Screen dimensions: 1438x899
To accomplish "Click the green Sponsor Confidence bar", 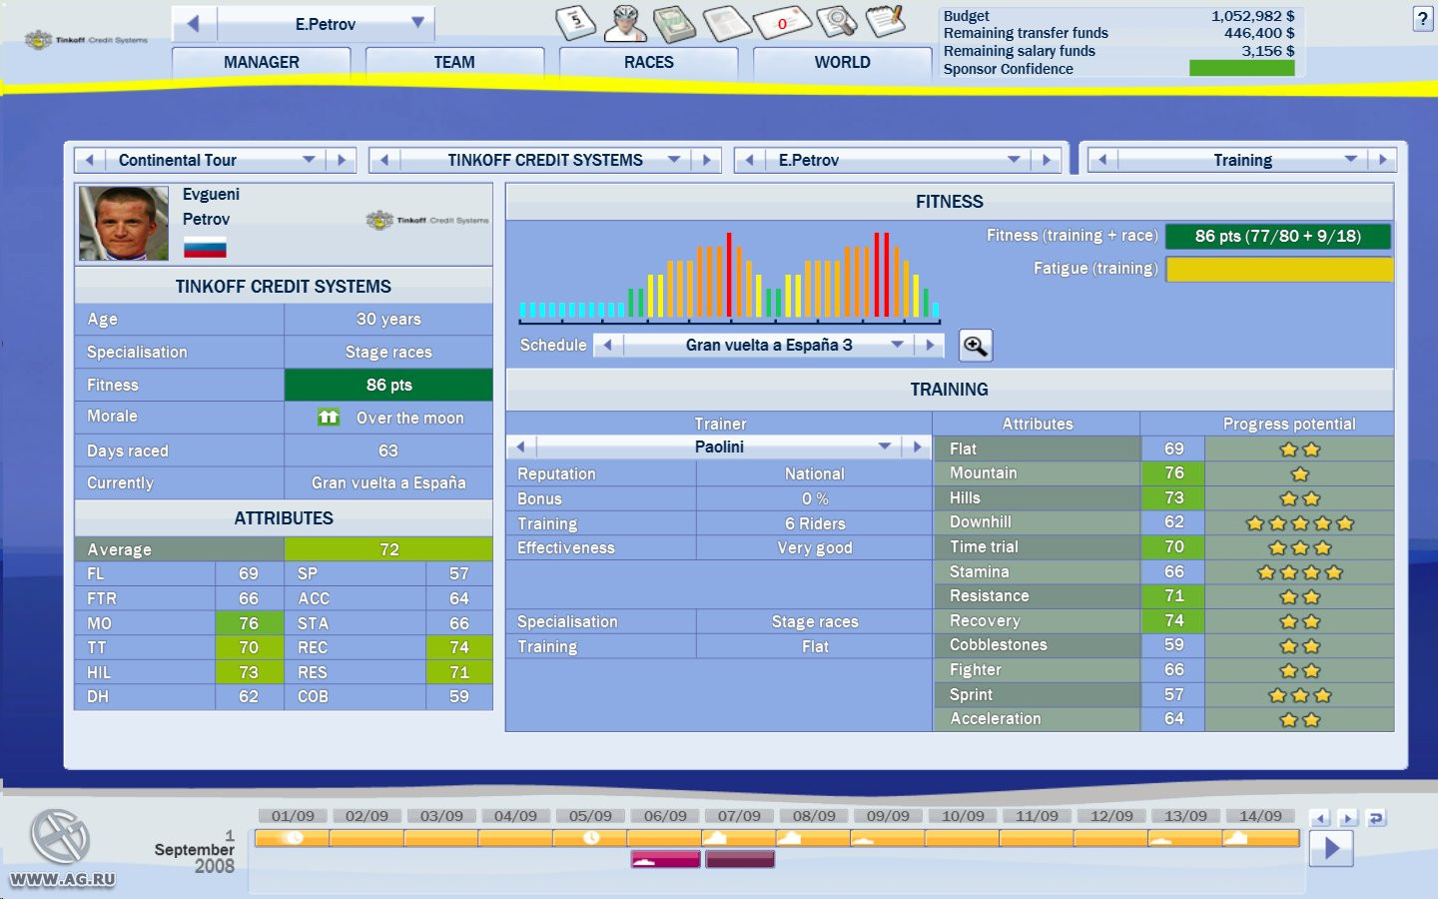I will (1241, 69).
